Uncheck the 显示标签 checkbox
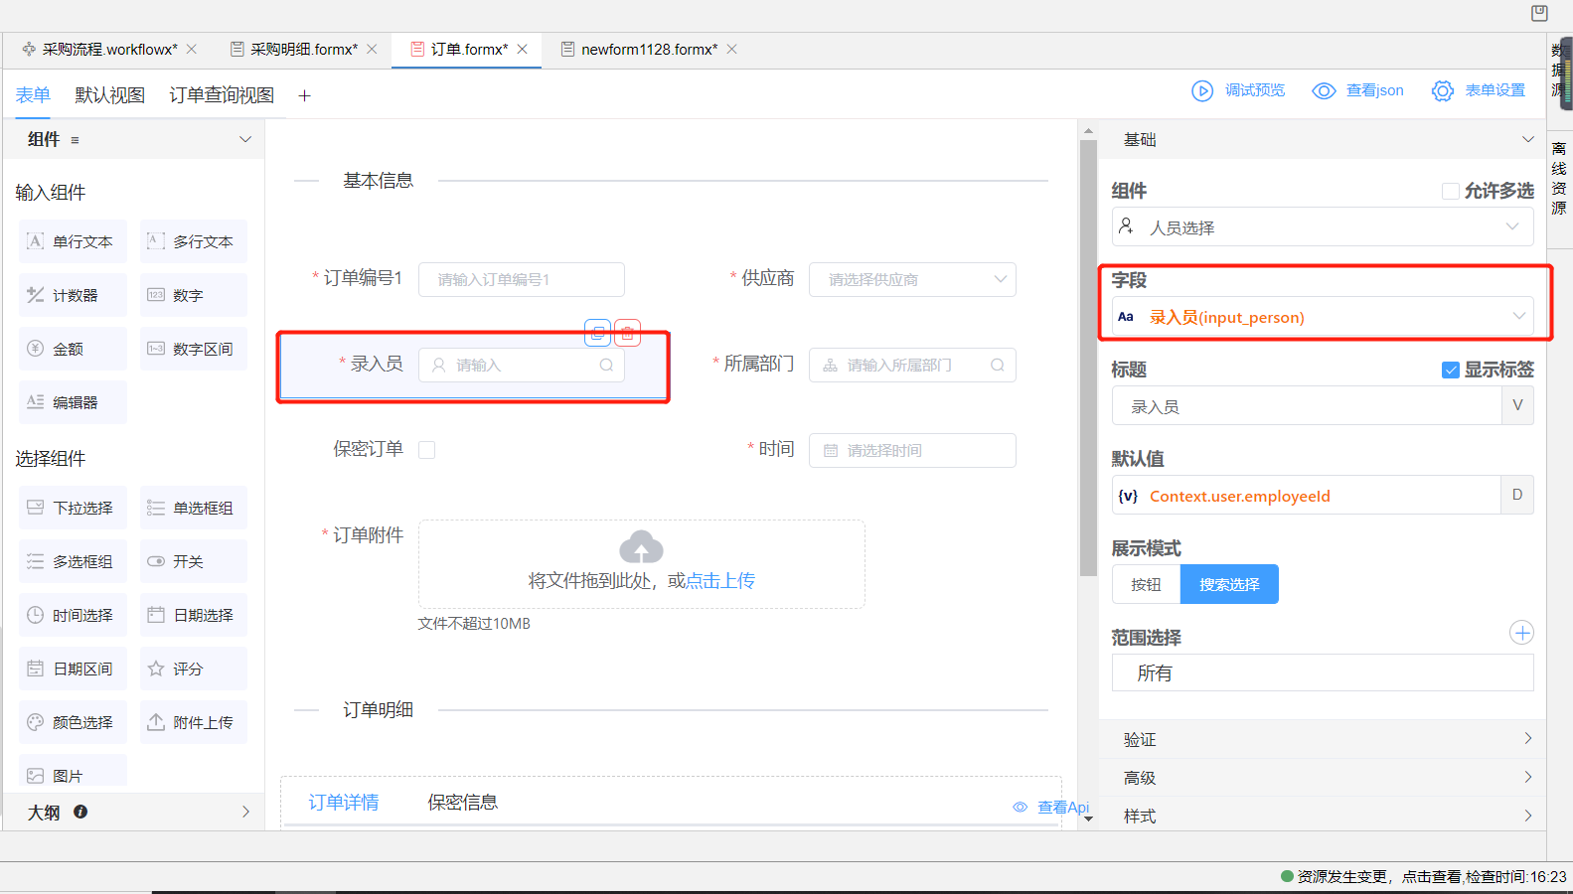This screenshot has width=1573, height=894. (x=1451, y=370)
